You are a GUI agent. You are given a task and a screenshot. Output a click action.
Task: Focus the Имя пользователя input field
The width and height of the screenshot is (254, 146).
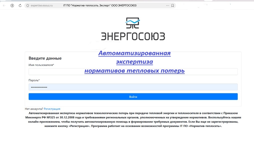click(133, 72)
